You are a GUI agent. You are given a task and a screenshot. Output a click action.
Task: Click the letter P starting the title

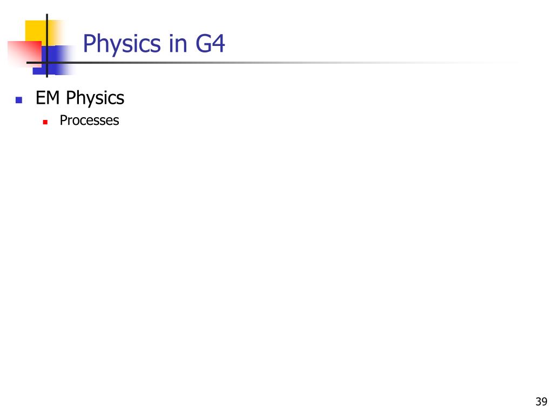tap(89, 43)
